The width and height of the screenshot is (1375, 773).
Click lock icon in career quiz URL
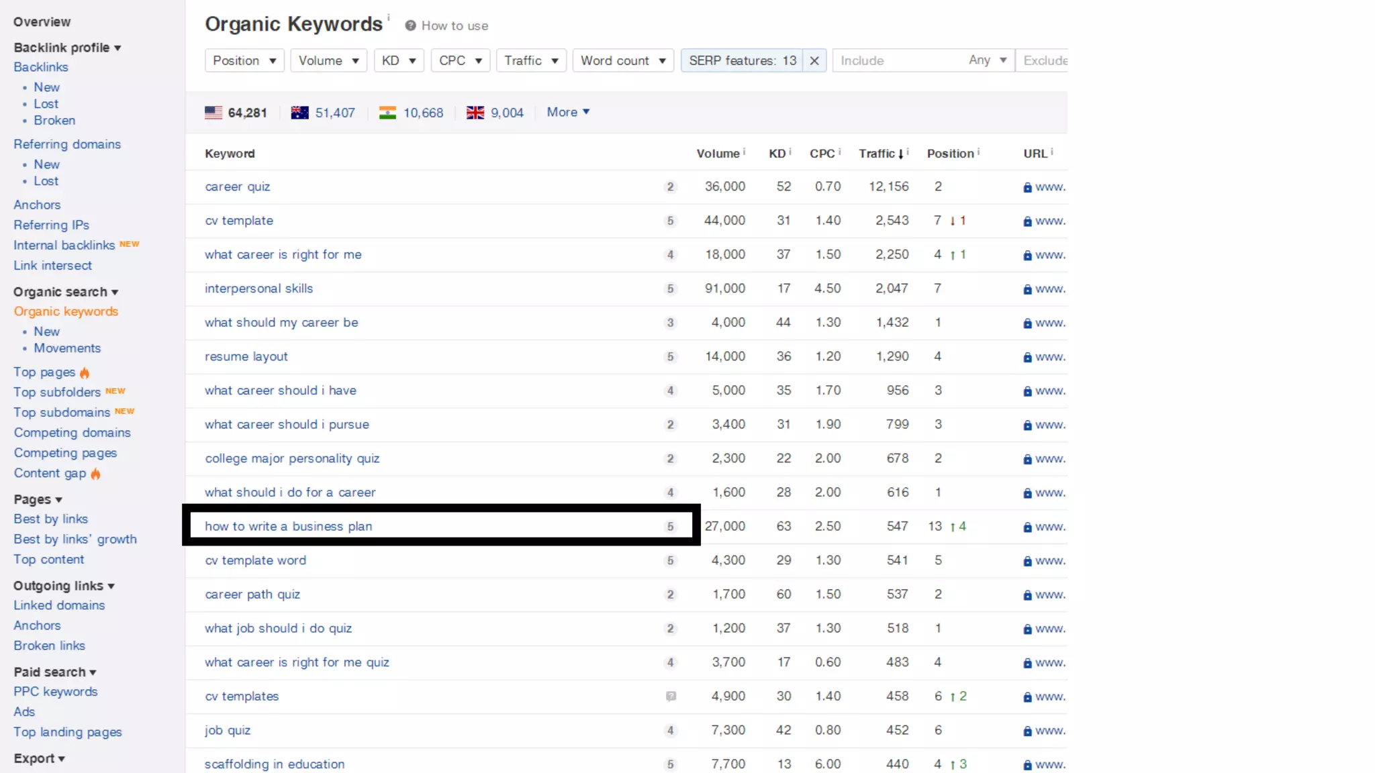(x=1027, y=188)
